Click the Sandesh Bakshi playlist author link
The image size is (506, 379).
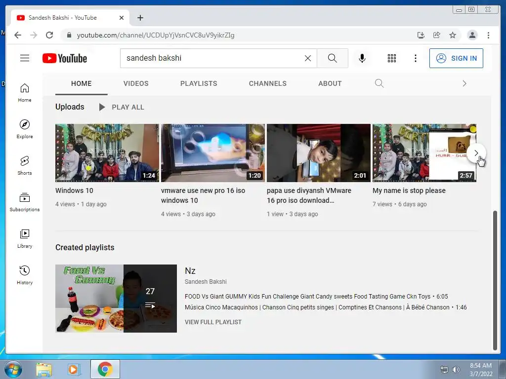(x=206, y=282)
